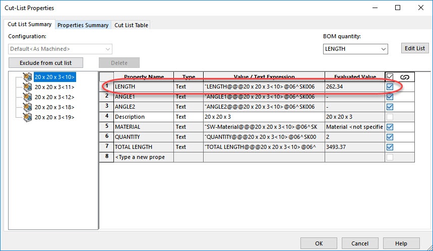Click weldment icon of 20 x 20 x 3<19>
Screen dimensions: 433x251
click(x=27, y=117)
